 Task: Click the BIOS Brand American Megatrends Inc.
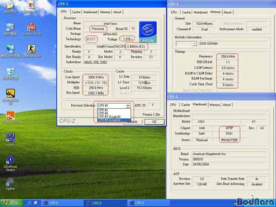click(x=229, y=153)
